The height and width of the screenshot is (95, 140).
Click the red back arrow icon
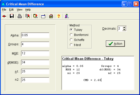tap(4, 16)
